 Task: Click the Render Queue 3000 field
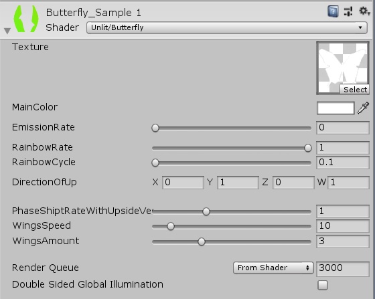[342, 268]
